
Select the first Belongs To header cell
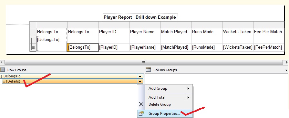click(52, 32)
